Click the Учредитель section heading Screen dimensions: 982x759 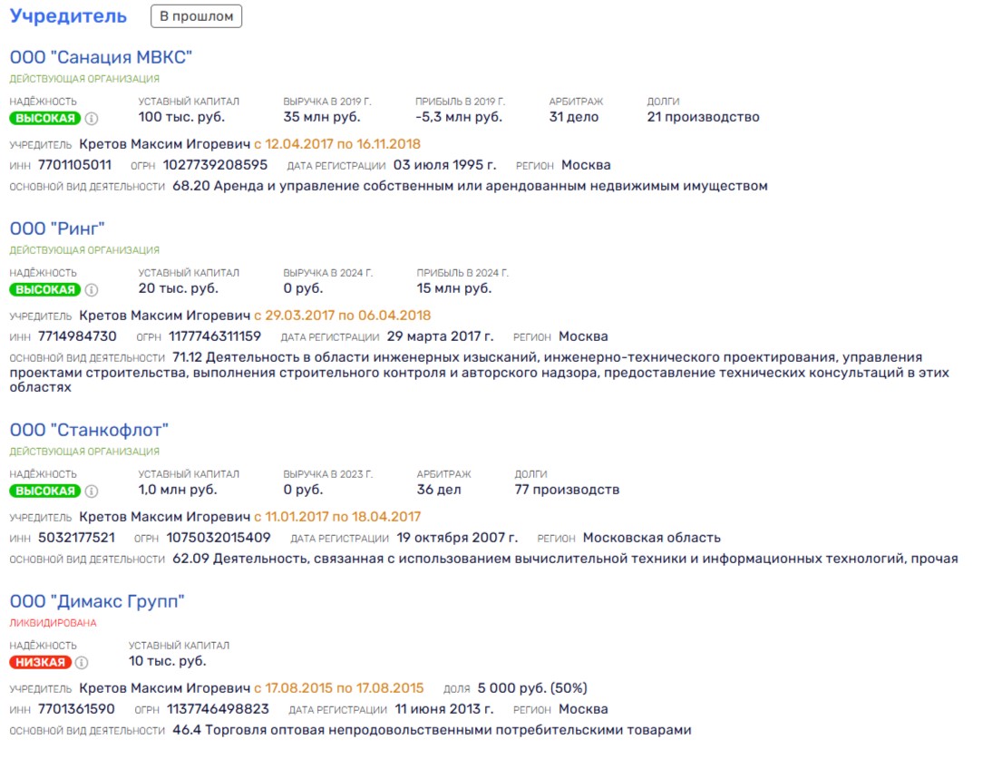(x=69, y=15)
